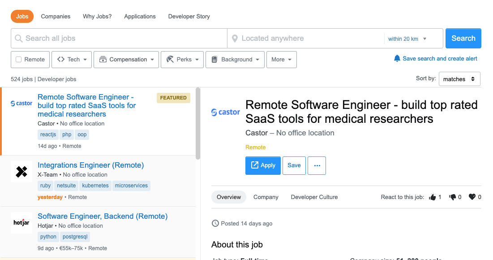Click the orange yesterday posting date
493x260 pixels.
50,197
